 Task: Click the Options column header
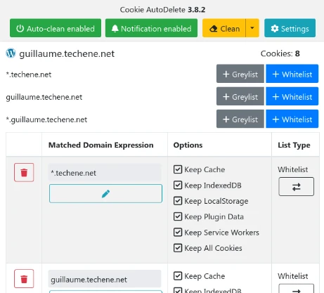point(188,145)
